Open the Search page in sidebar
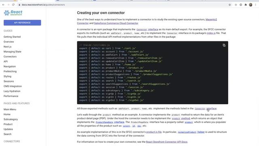259x146 pixels. pos(7,134)
